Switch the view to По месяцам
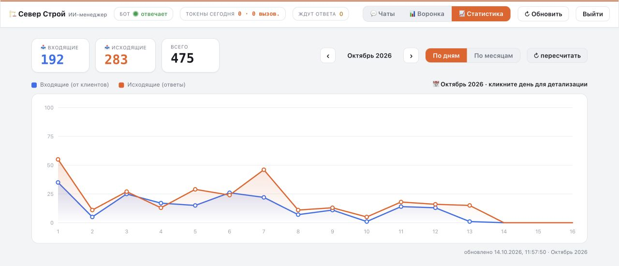 click(x=493, y=56)
